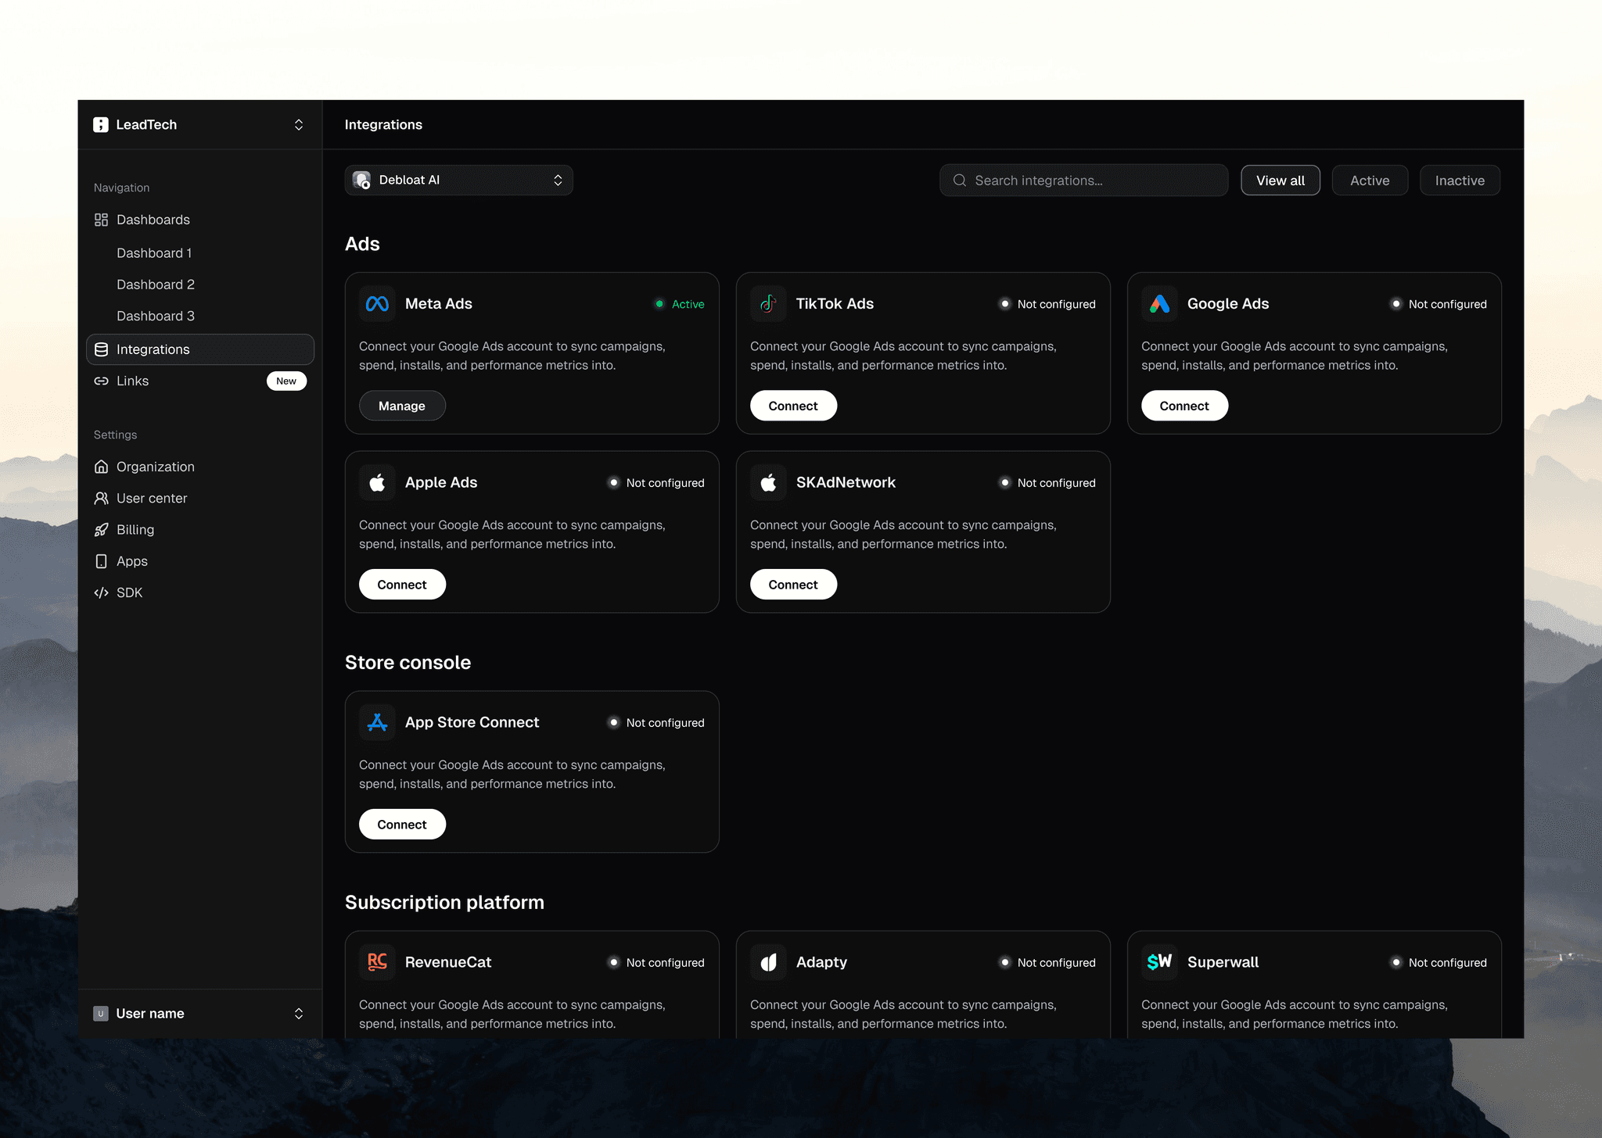Select the View all filter
1602x1138 pixels.
[x=1280, y=181]
